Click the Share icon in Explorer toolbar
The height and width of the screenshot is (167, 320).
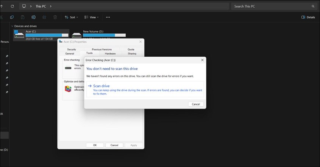point(44,17)
